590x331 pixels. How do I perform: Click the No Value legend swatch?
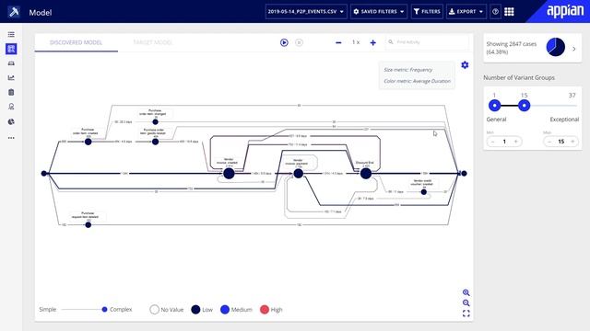[x=154, y=310]
